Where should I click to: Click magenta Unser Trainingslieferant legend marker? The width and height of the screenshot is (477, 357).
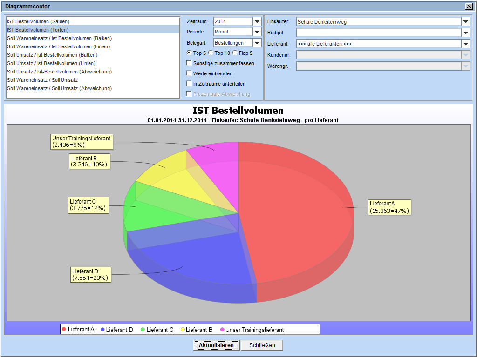pos(222,330)
